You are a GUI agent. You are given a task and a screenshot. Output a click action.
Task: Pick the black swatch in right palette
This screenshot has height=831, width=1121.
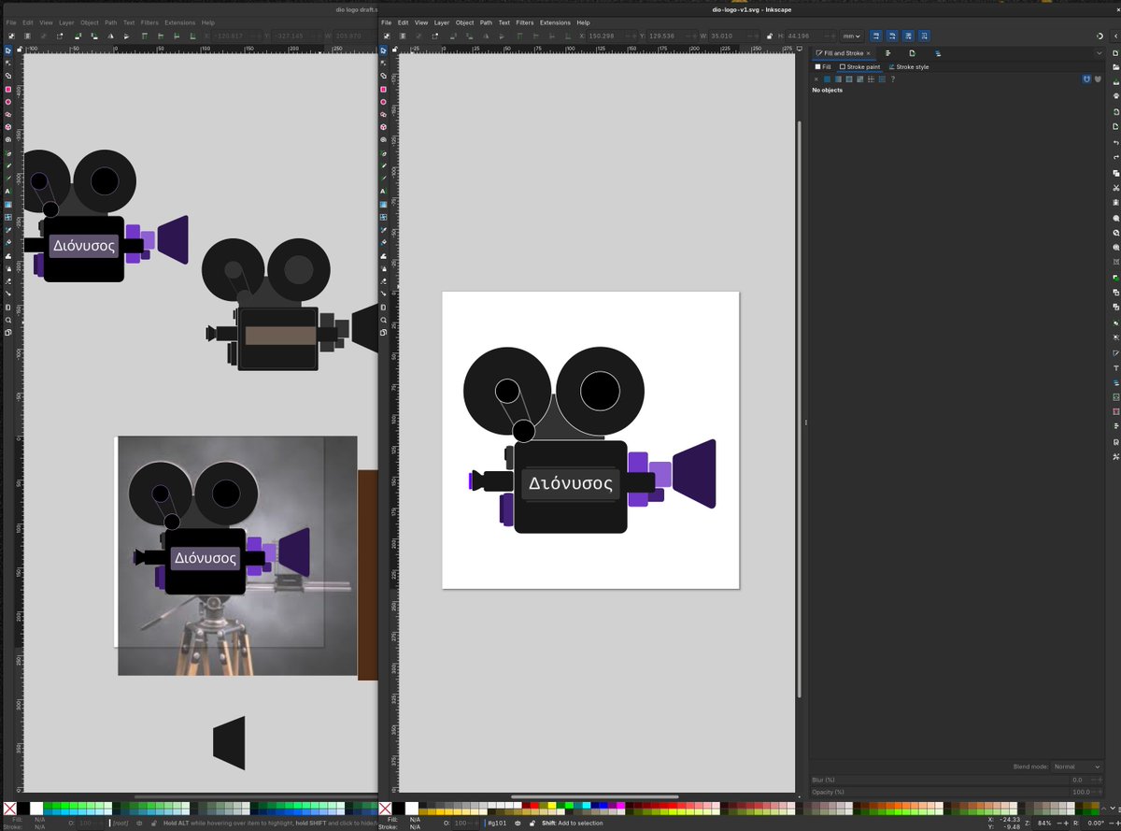click(x=398, y=808)
